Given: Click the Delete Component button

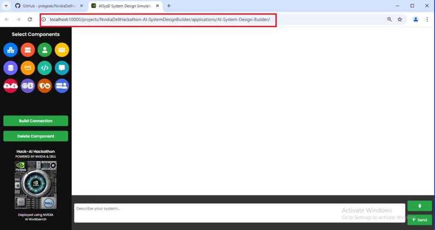Looking at the screenshot, I should (x=36, y=136).
